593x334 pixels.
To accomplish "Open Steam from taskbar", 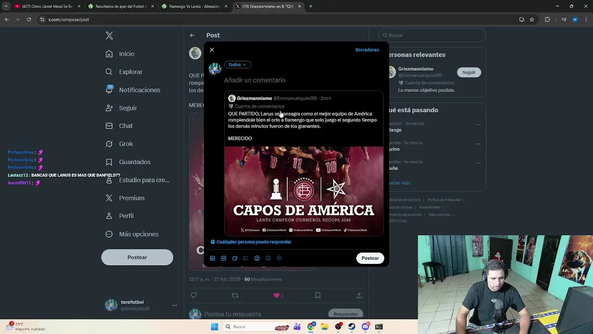I will [x=352, y=327].
